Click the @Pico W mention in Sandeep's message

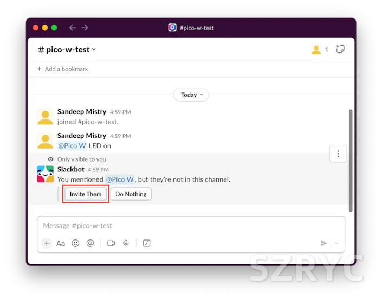(x=72, y=145)
